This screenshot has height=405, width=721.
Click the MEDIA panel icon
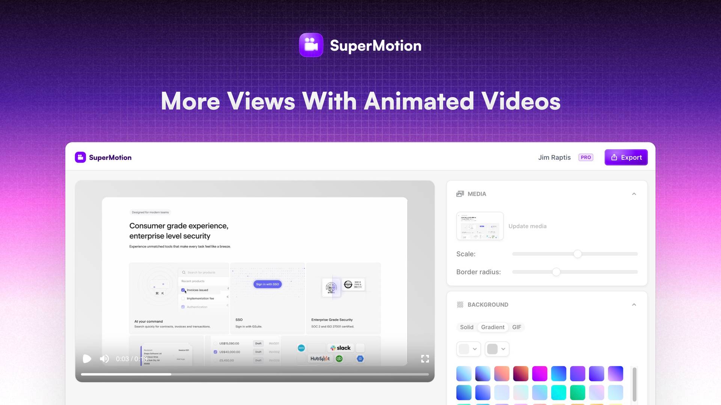tap(460, 193)
